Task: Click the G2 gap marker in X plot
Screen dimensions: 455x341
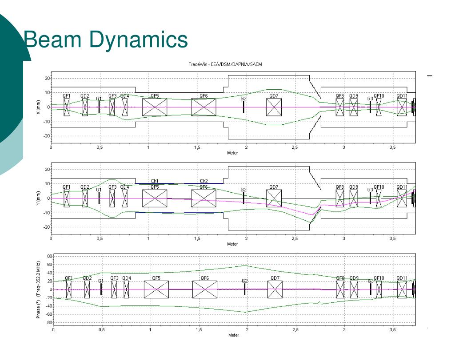Action: 243,107
